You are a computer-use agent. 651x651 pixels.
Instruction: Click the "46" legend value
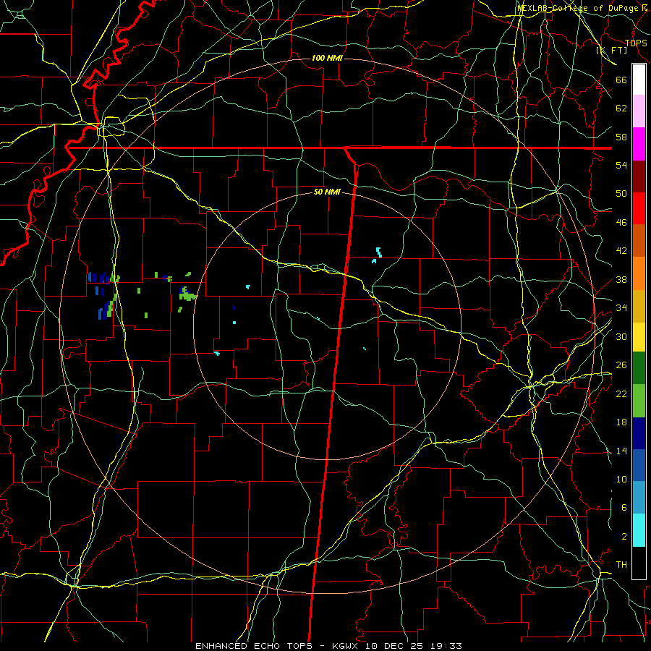coord(621,223)
